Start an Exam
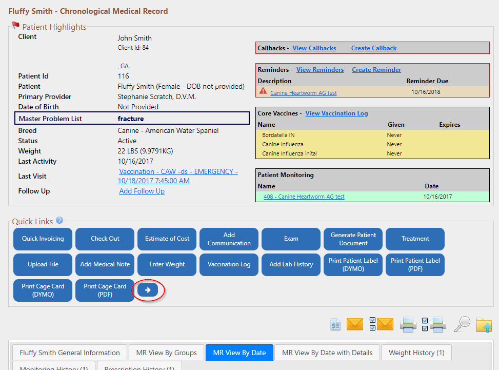Screen dimensions: 499x370 coord(291,239)
